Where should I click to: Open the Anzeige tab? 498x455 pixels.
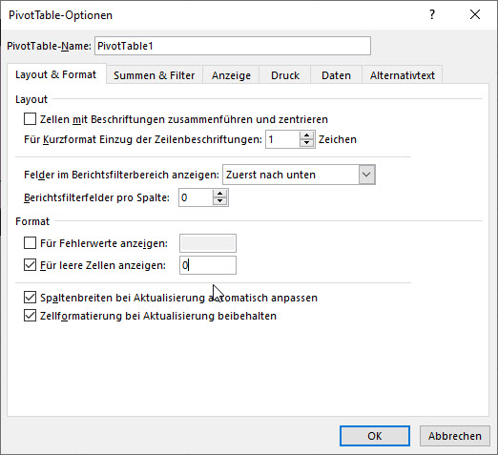pos(231,75)
